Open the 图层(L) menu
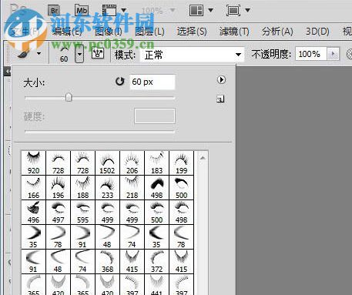The width and height of the screenshot is (352, 295). point(149,32)
